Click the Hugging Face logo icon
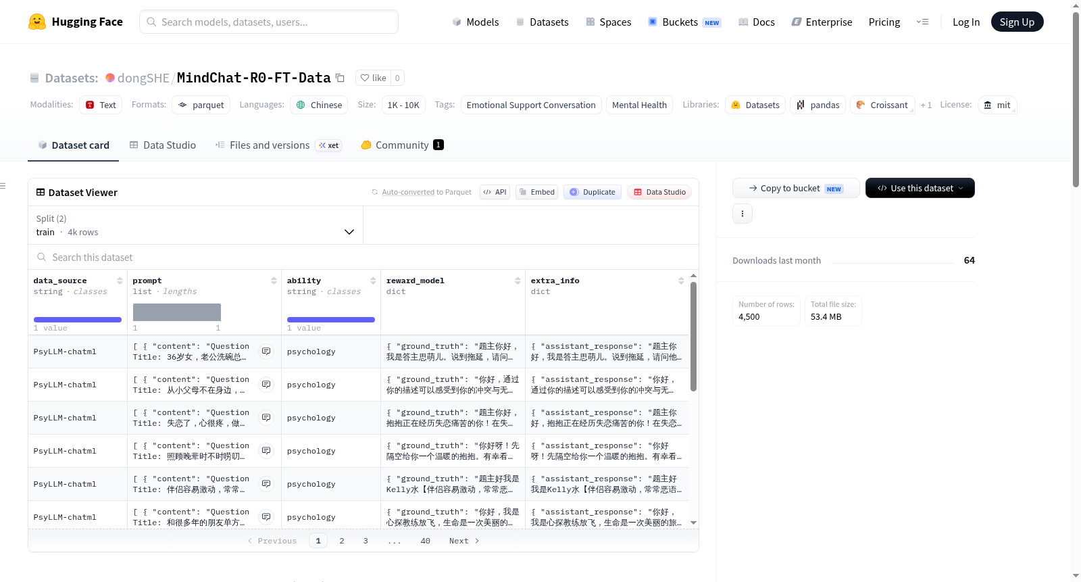 pos(37,22)
